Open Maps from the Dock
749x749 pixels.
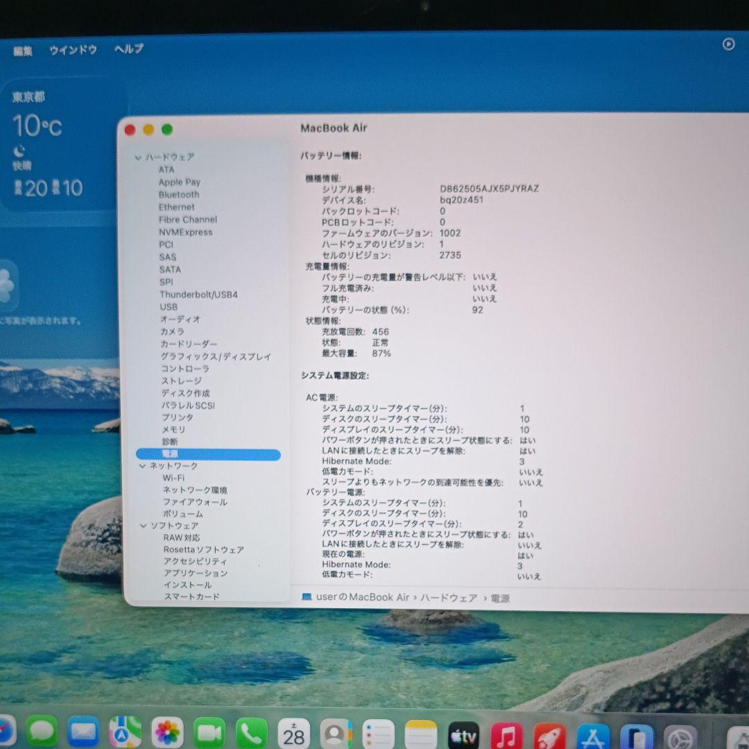tap(125, 732)
